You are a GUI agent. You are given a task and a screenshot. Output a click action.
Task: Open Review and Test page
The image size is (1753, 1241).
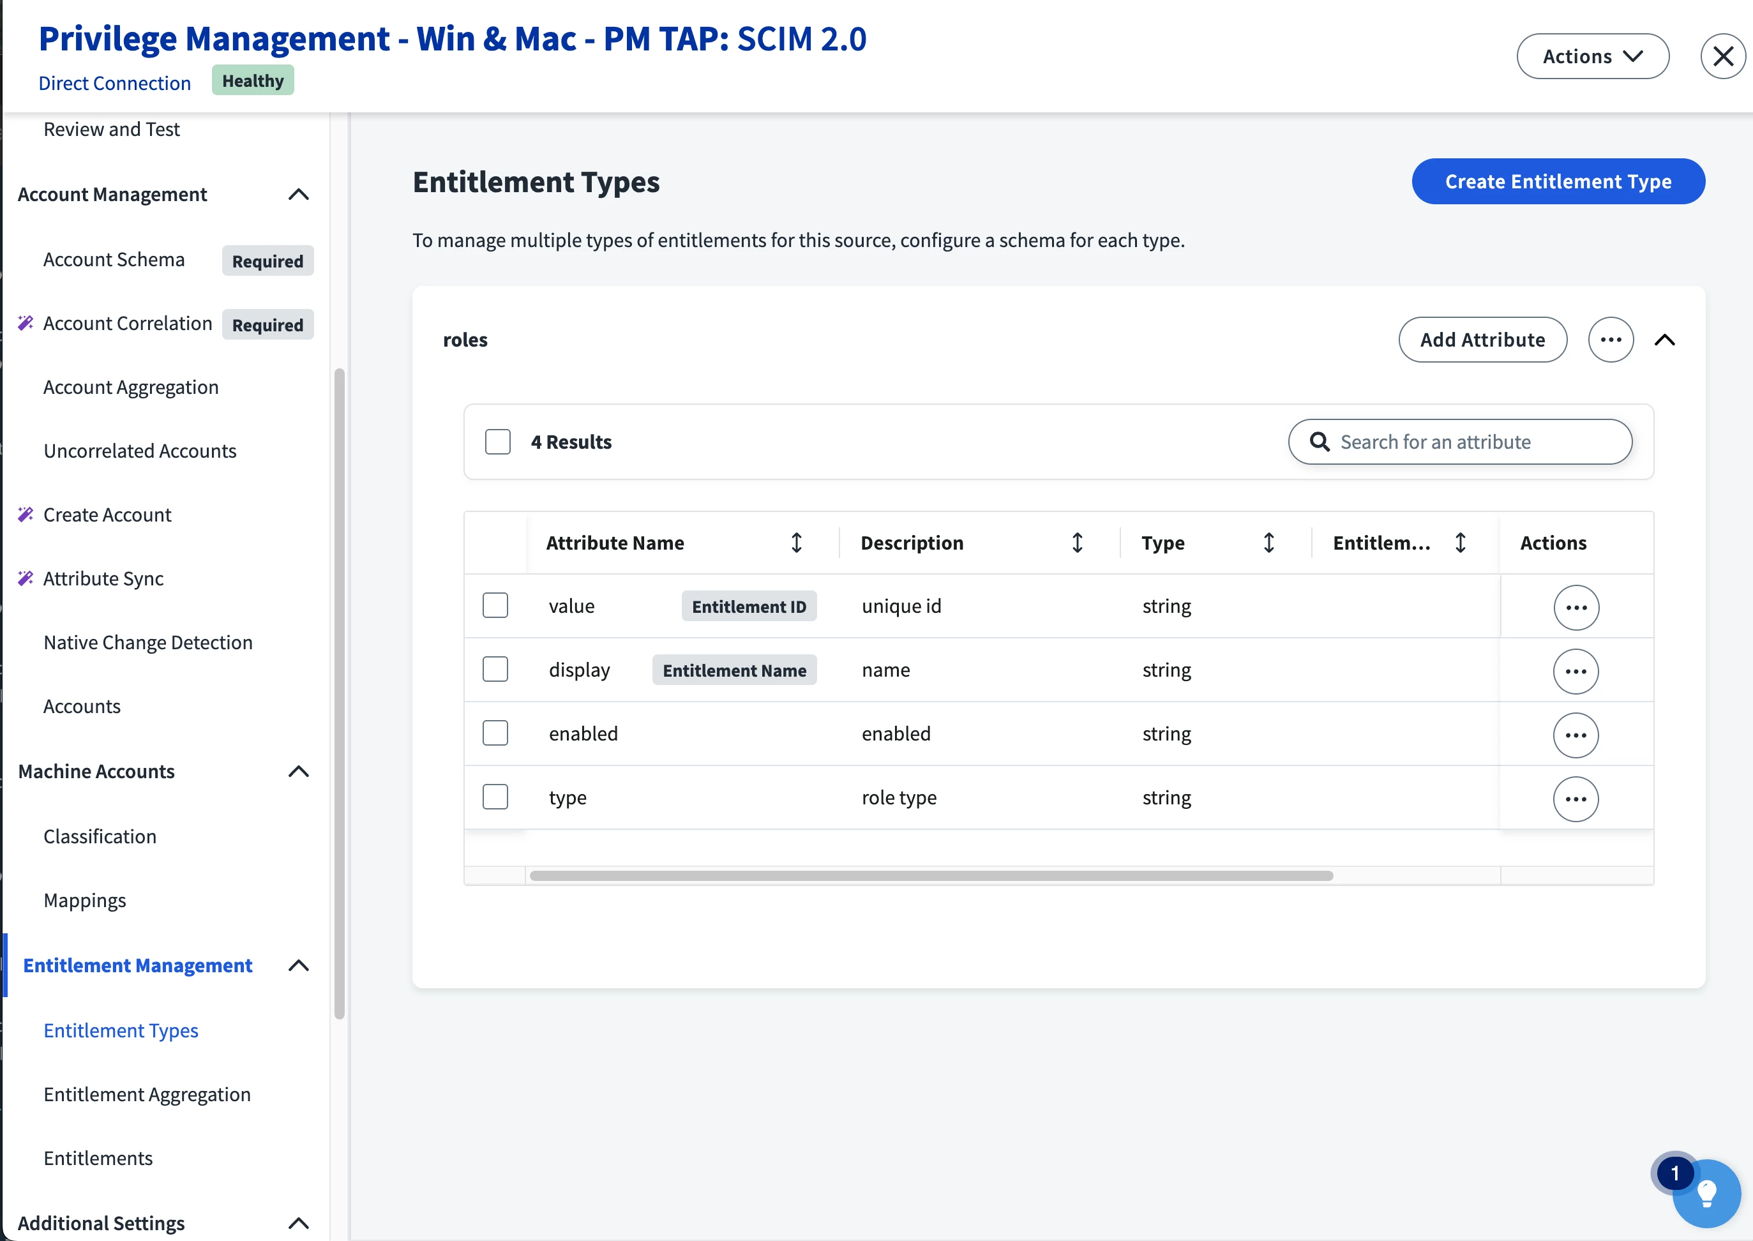[112, 129]
